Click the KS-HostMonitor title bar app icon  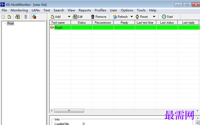[3, 5]
